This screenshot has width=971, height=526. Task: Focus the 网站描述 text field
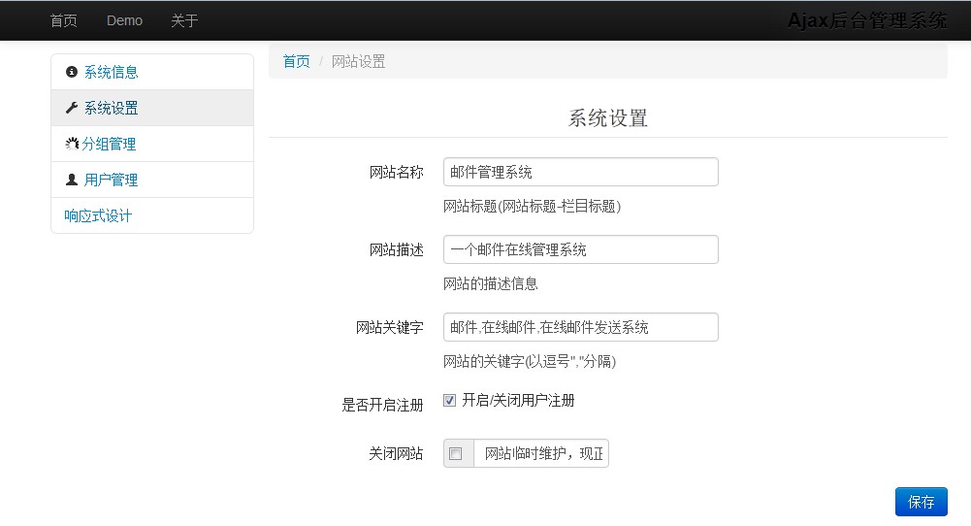click(580, 249)
